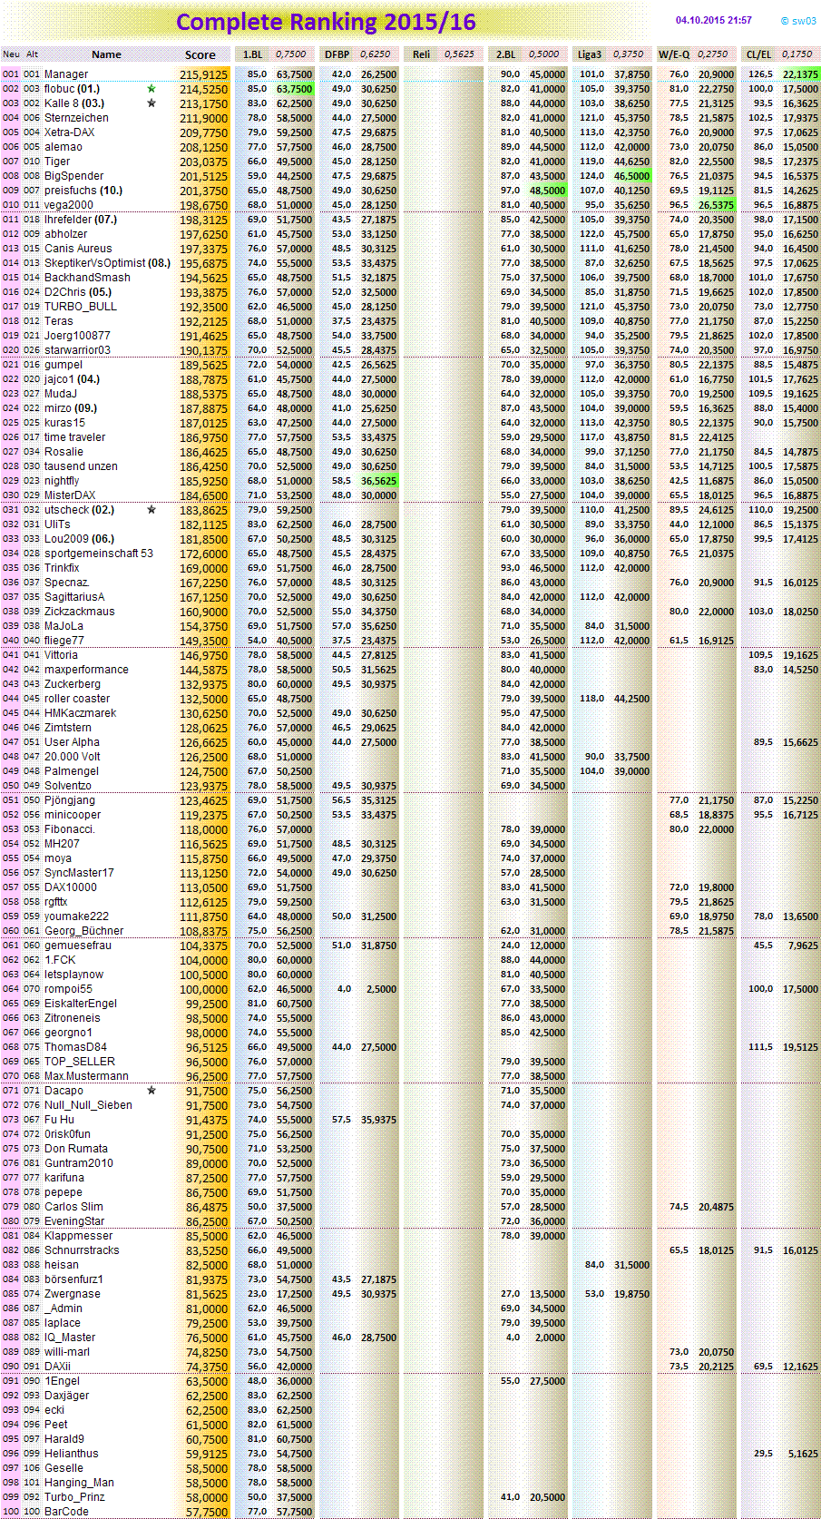Viewport: 821px width, 1519px height.
Task: Click the 'W/E-Q' column header
Action: [x=674, y=54]
